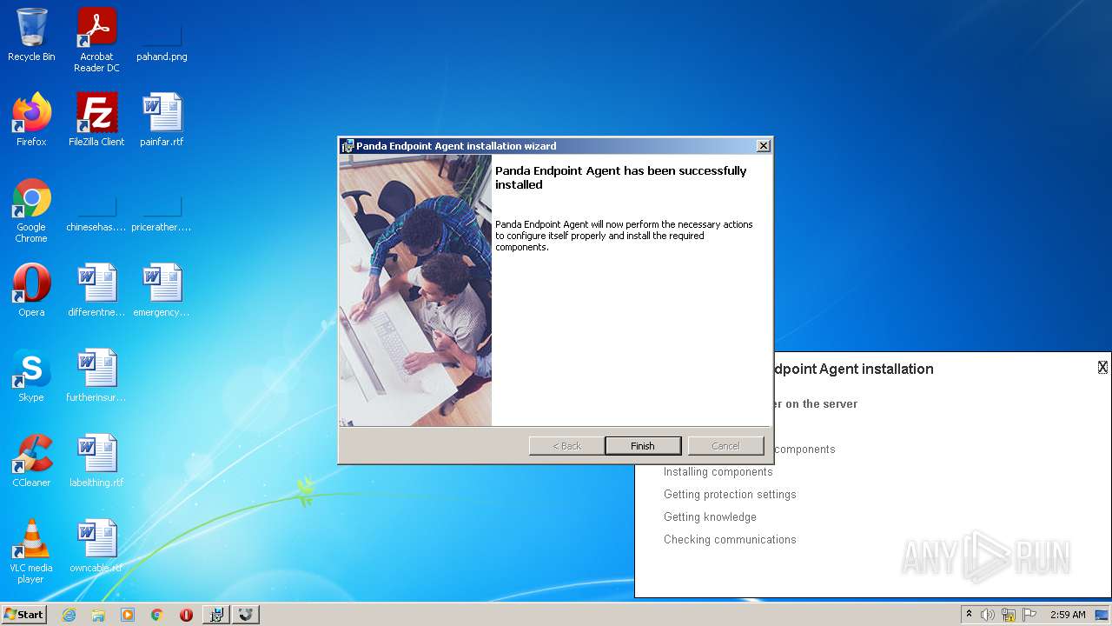This screenshot has height=626, width=1112.
Task: Open the media player taskbar icon
Action: coord(128,615)
